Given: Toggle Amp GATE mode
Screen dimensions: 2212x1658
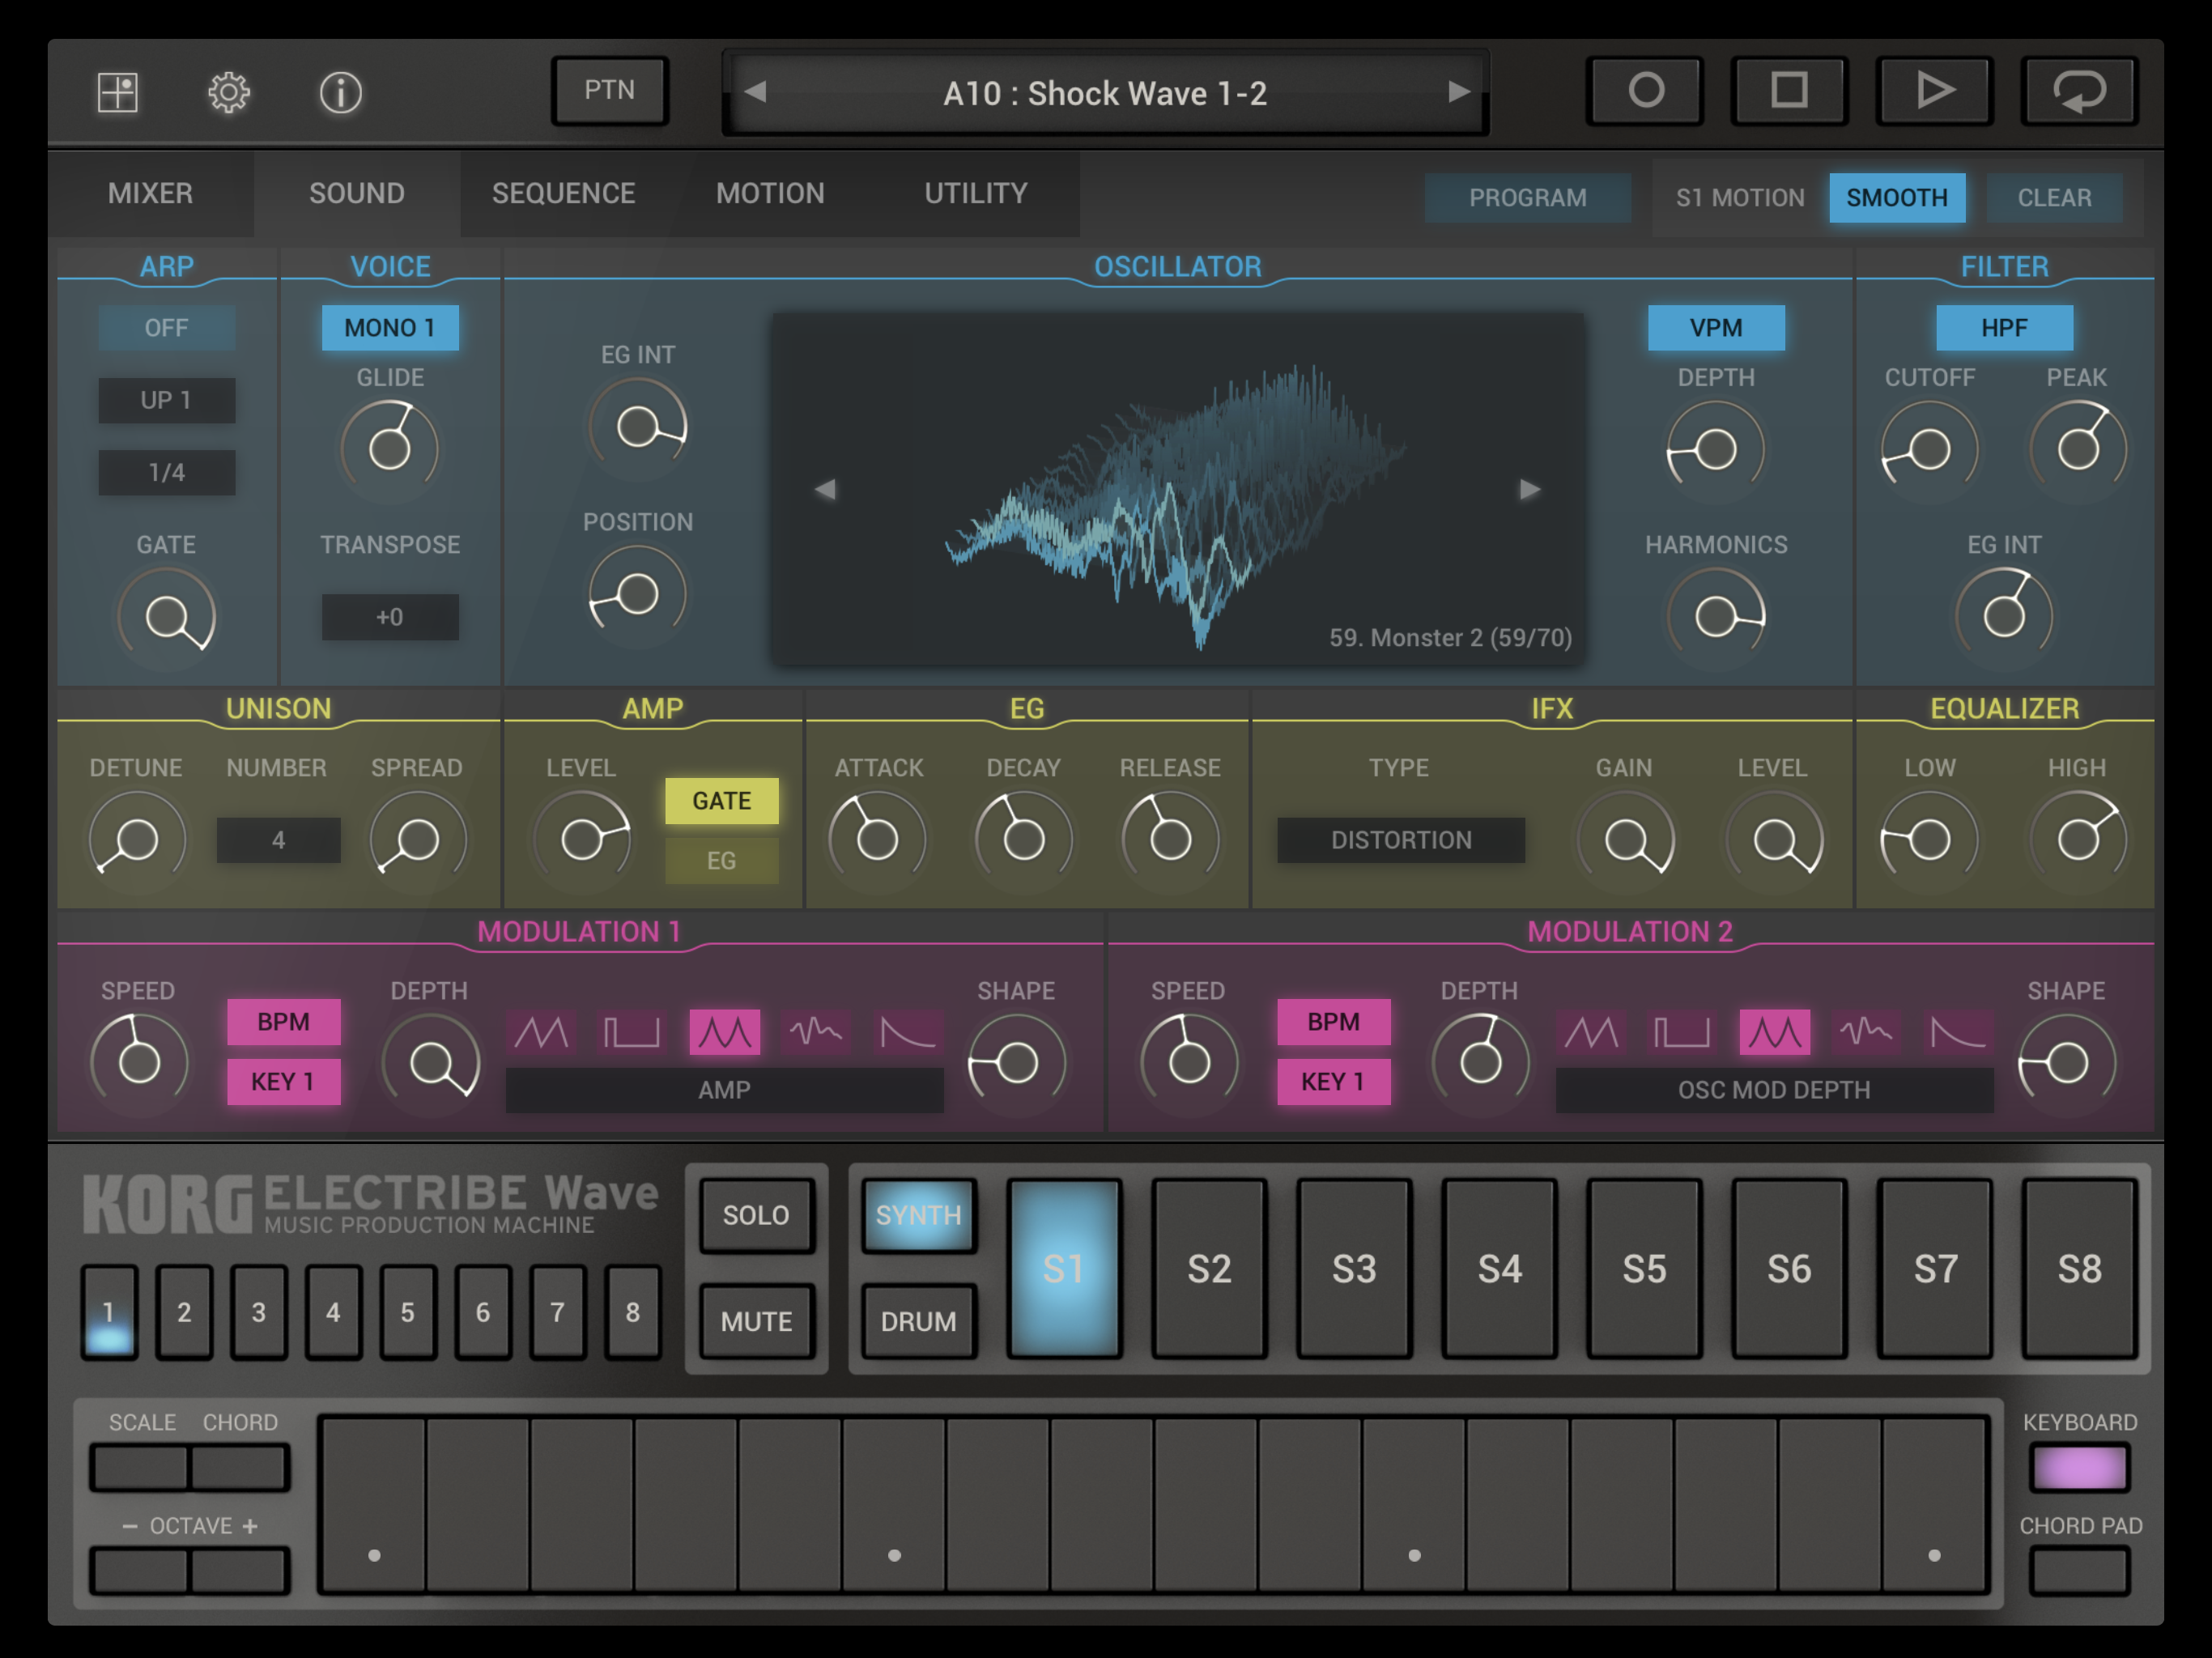Looking at the screenshot, I should point(721,801).
